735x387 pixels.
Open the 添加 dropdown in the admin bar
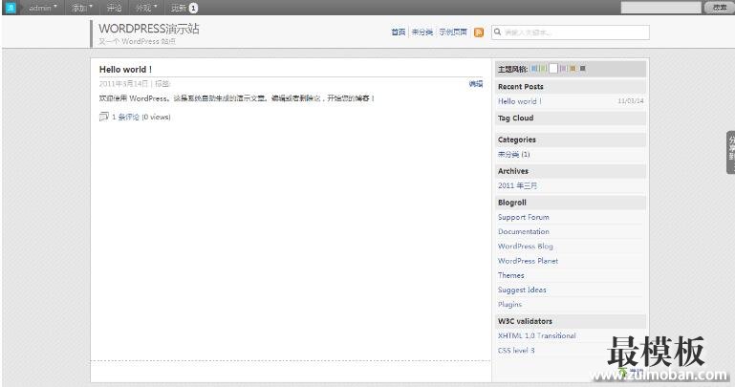82,8
